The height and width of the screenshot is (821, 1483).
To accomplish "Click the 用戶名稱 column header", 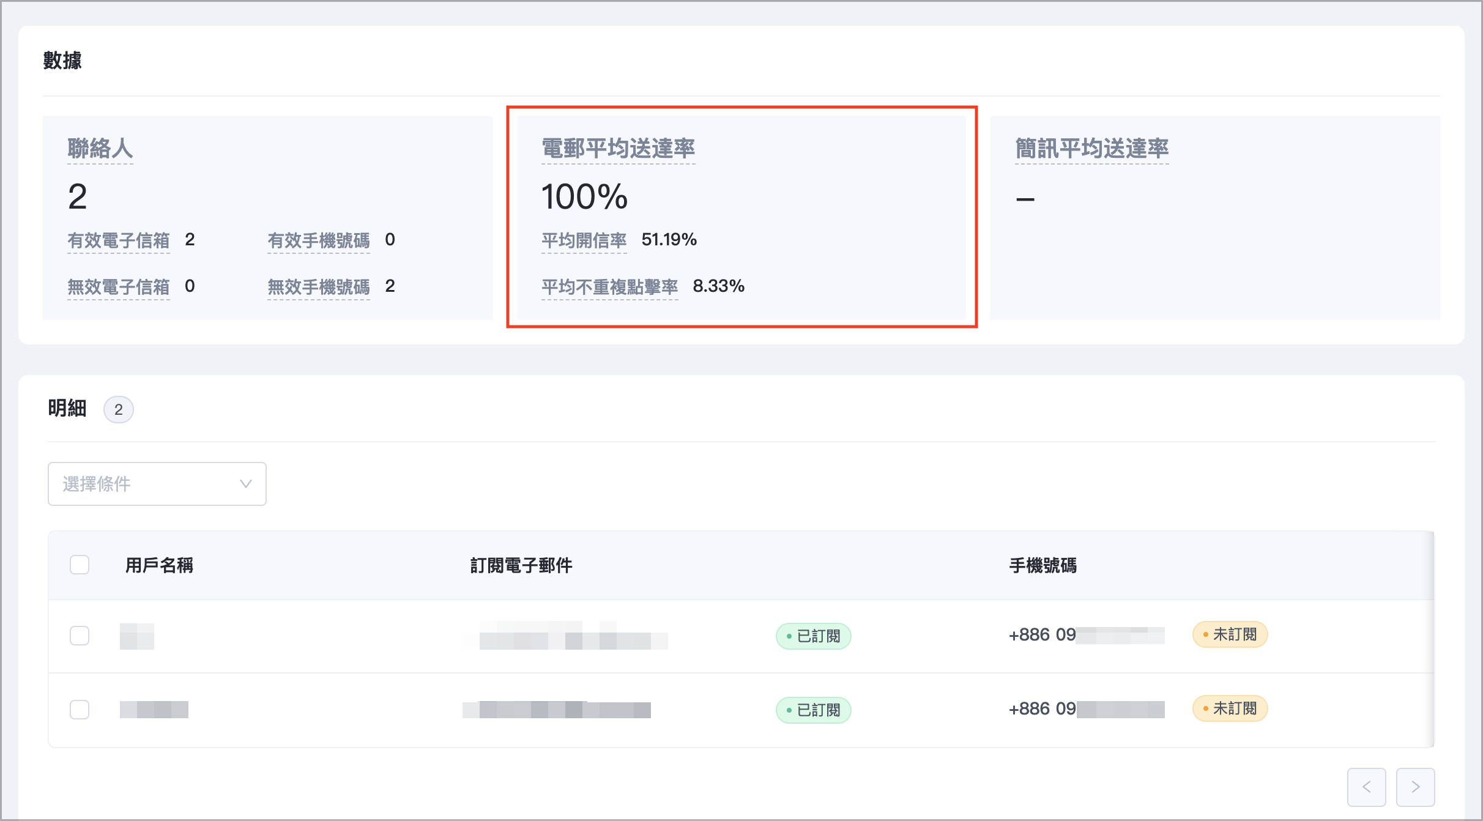I will pyautogui.click(x=159, y=565).
